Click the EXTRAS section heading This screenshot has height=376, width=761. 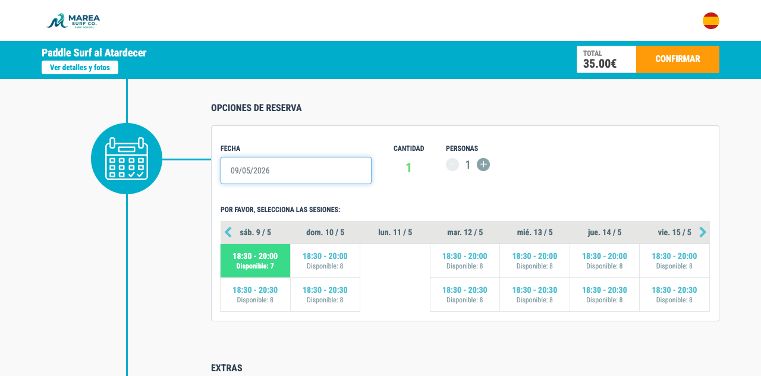point(227,368)
